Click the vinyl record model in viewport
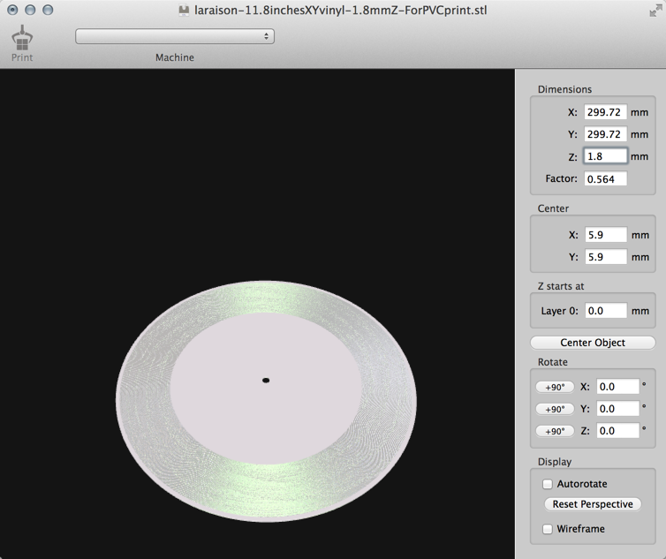The image size is (666, 559). pyautogui.click(x=267, y=401)
